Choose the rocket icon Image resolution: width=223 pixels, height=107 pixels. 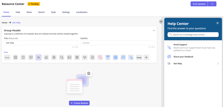pos(46,57)
